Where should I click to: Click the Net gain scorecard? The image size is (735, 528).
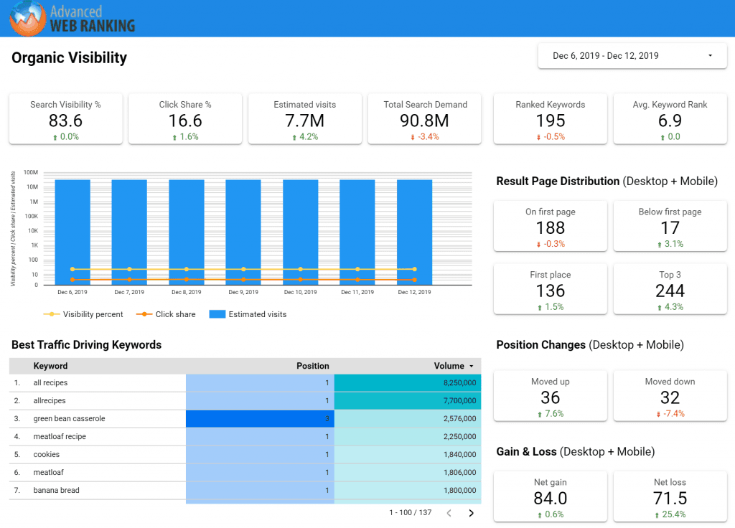click(551, 496)
